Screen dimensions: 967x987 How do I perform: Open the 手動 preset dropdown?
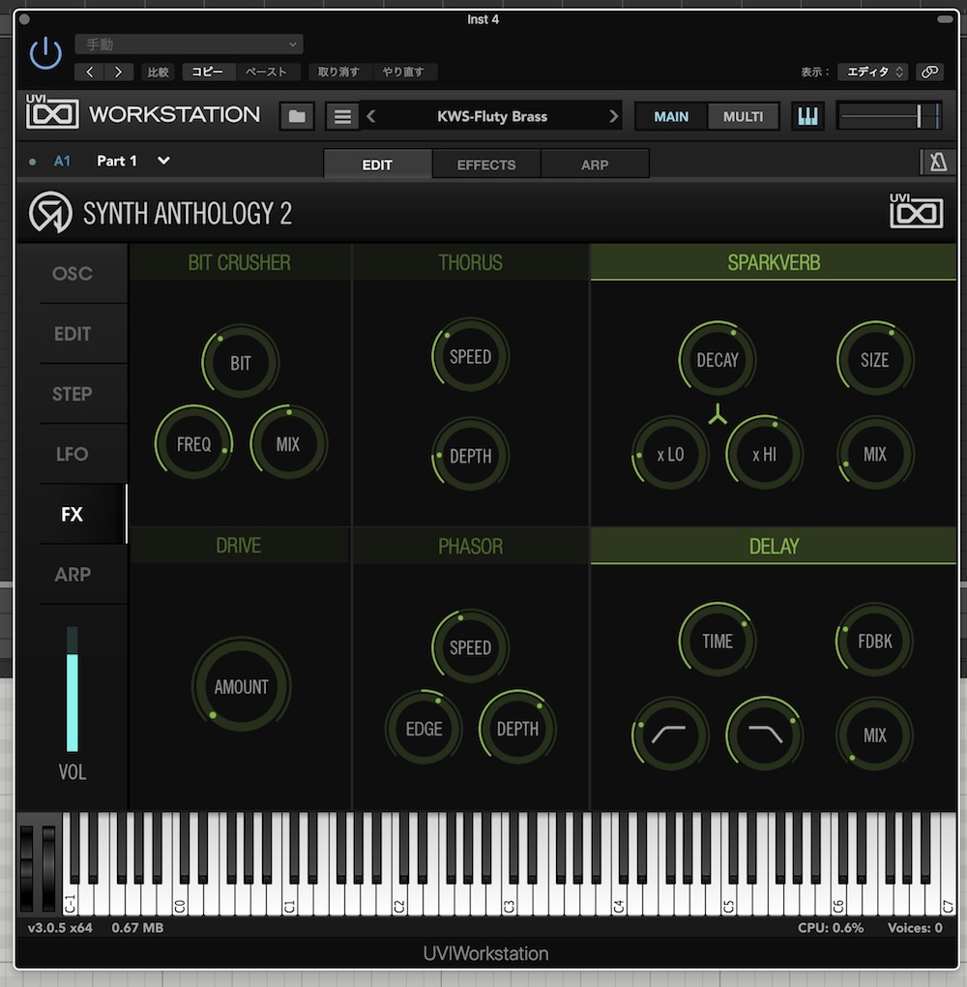click(189, 45)
